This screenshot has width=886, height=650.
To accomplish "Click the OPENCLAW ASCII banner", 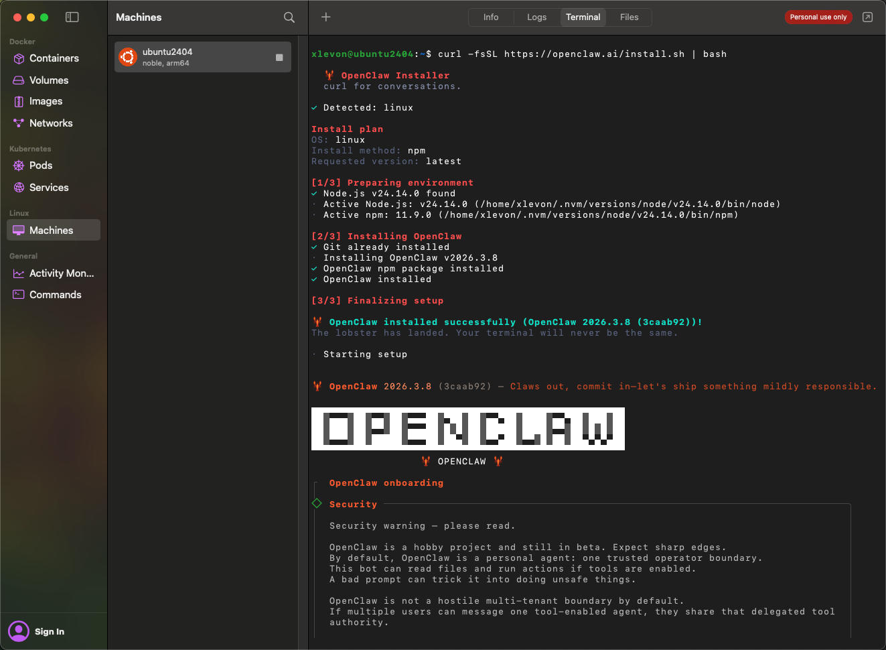I will [x=468, y=429].
